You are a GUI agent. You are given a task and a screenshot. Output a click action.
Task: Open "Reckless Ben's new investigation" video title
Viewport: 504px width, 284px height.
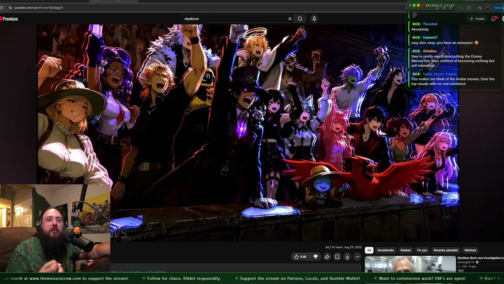click(x=480, y=258)
